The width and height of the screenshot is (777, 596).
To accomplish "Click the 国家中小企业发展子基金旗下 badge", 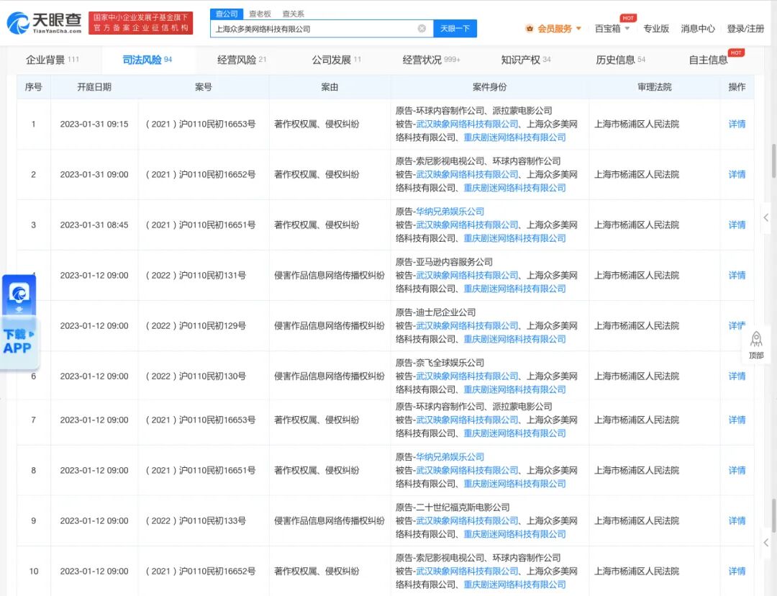I will 139,23.
